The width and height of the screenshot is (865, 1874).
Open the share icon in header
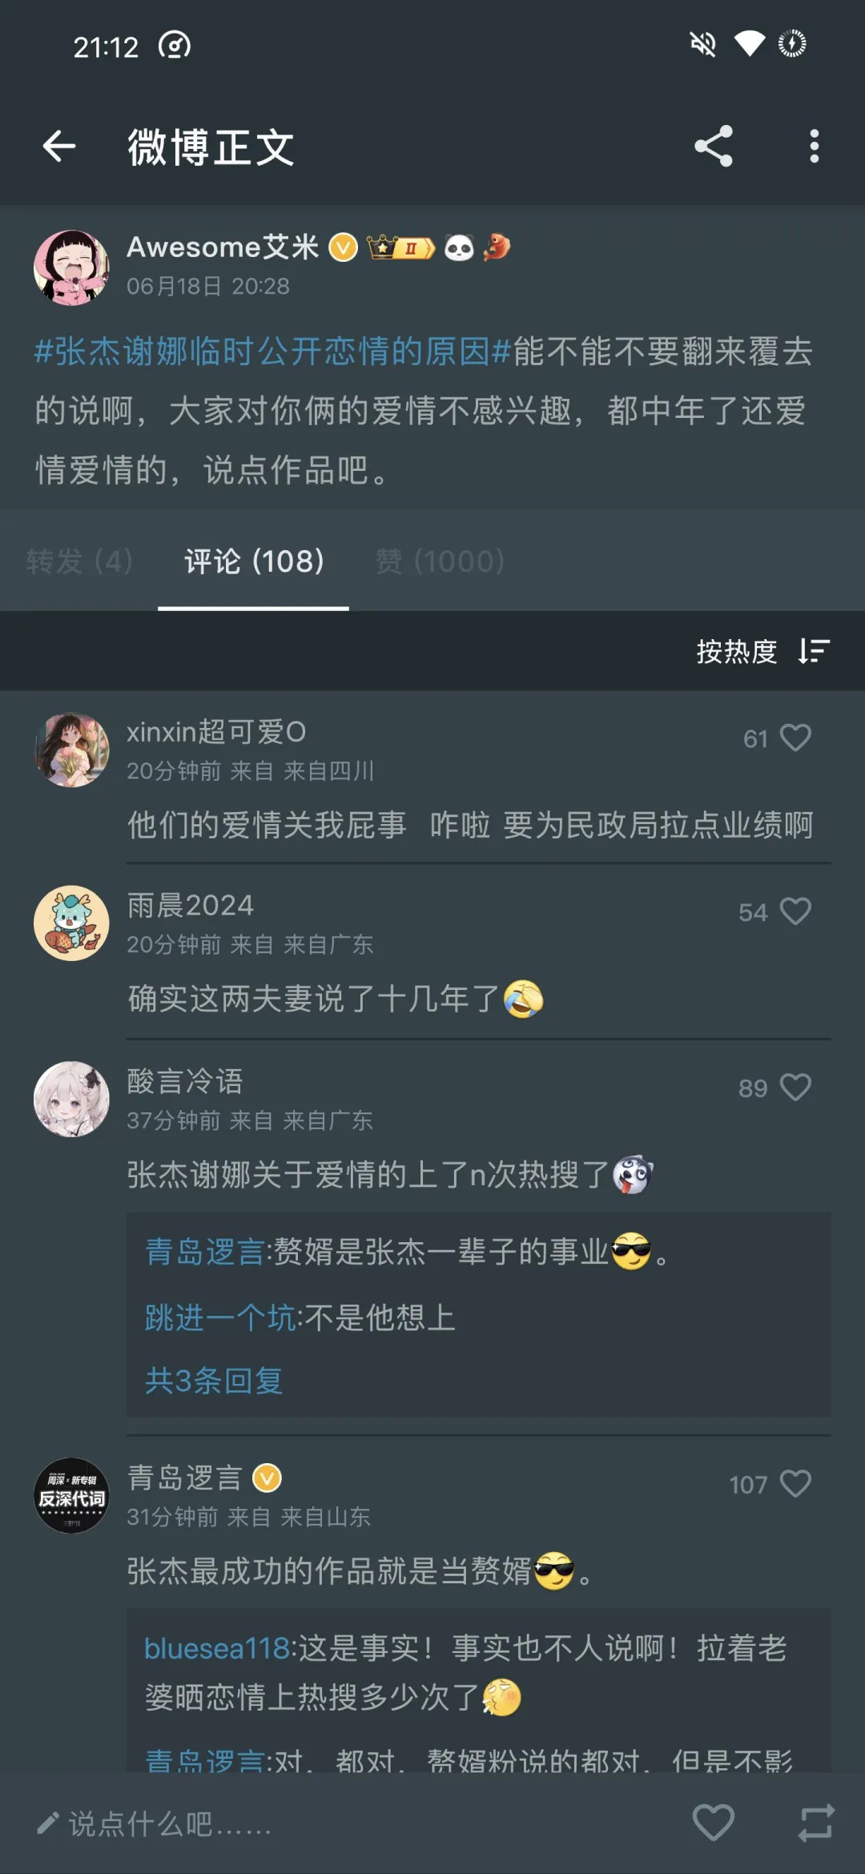(x=713, y=147)
